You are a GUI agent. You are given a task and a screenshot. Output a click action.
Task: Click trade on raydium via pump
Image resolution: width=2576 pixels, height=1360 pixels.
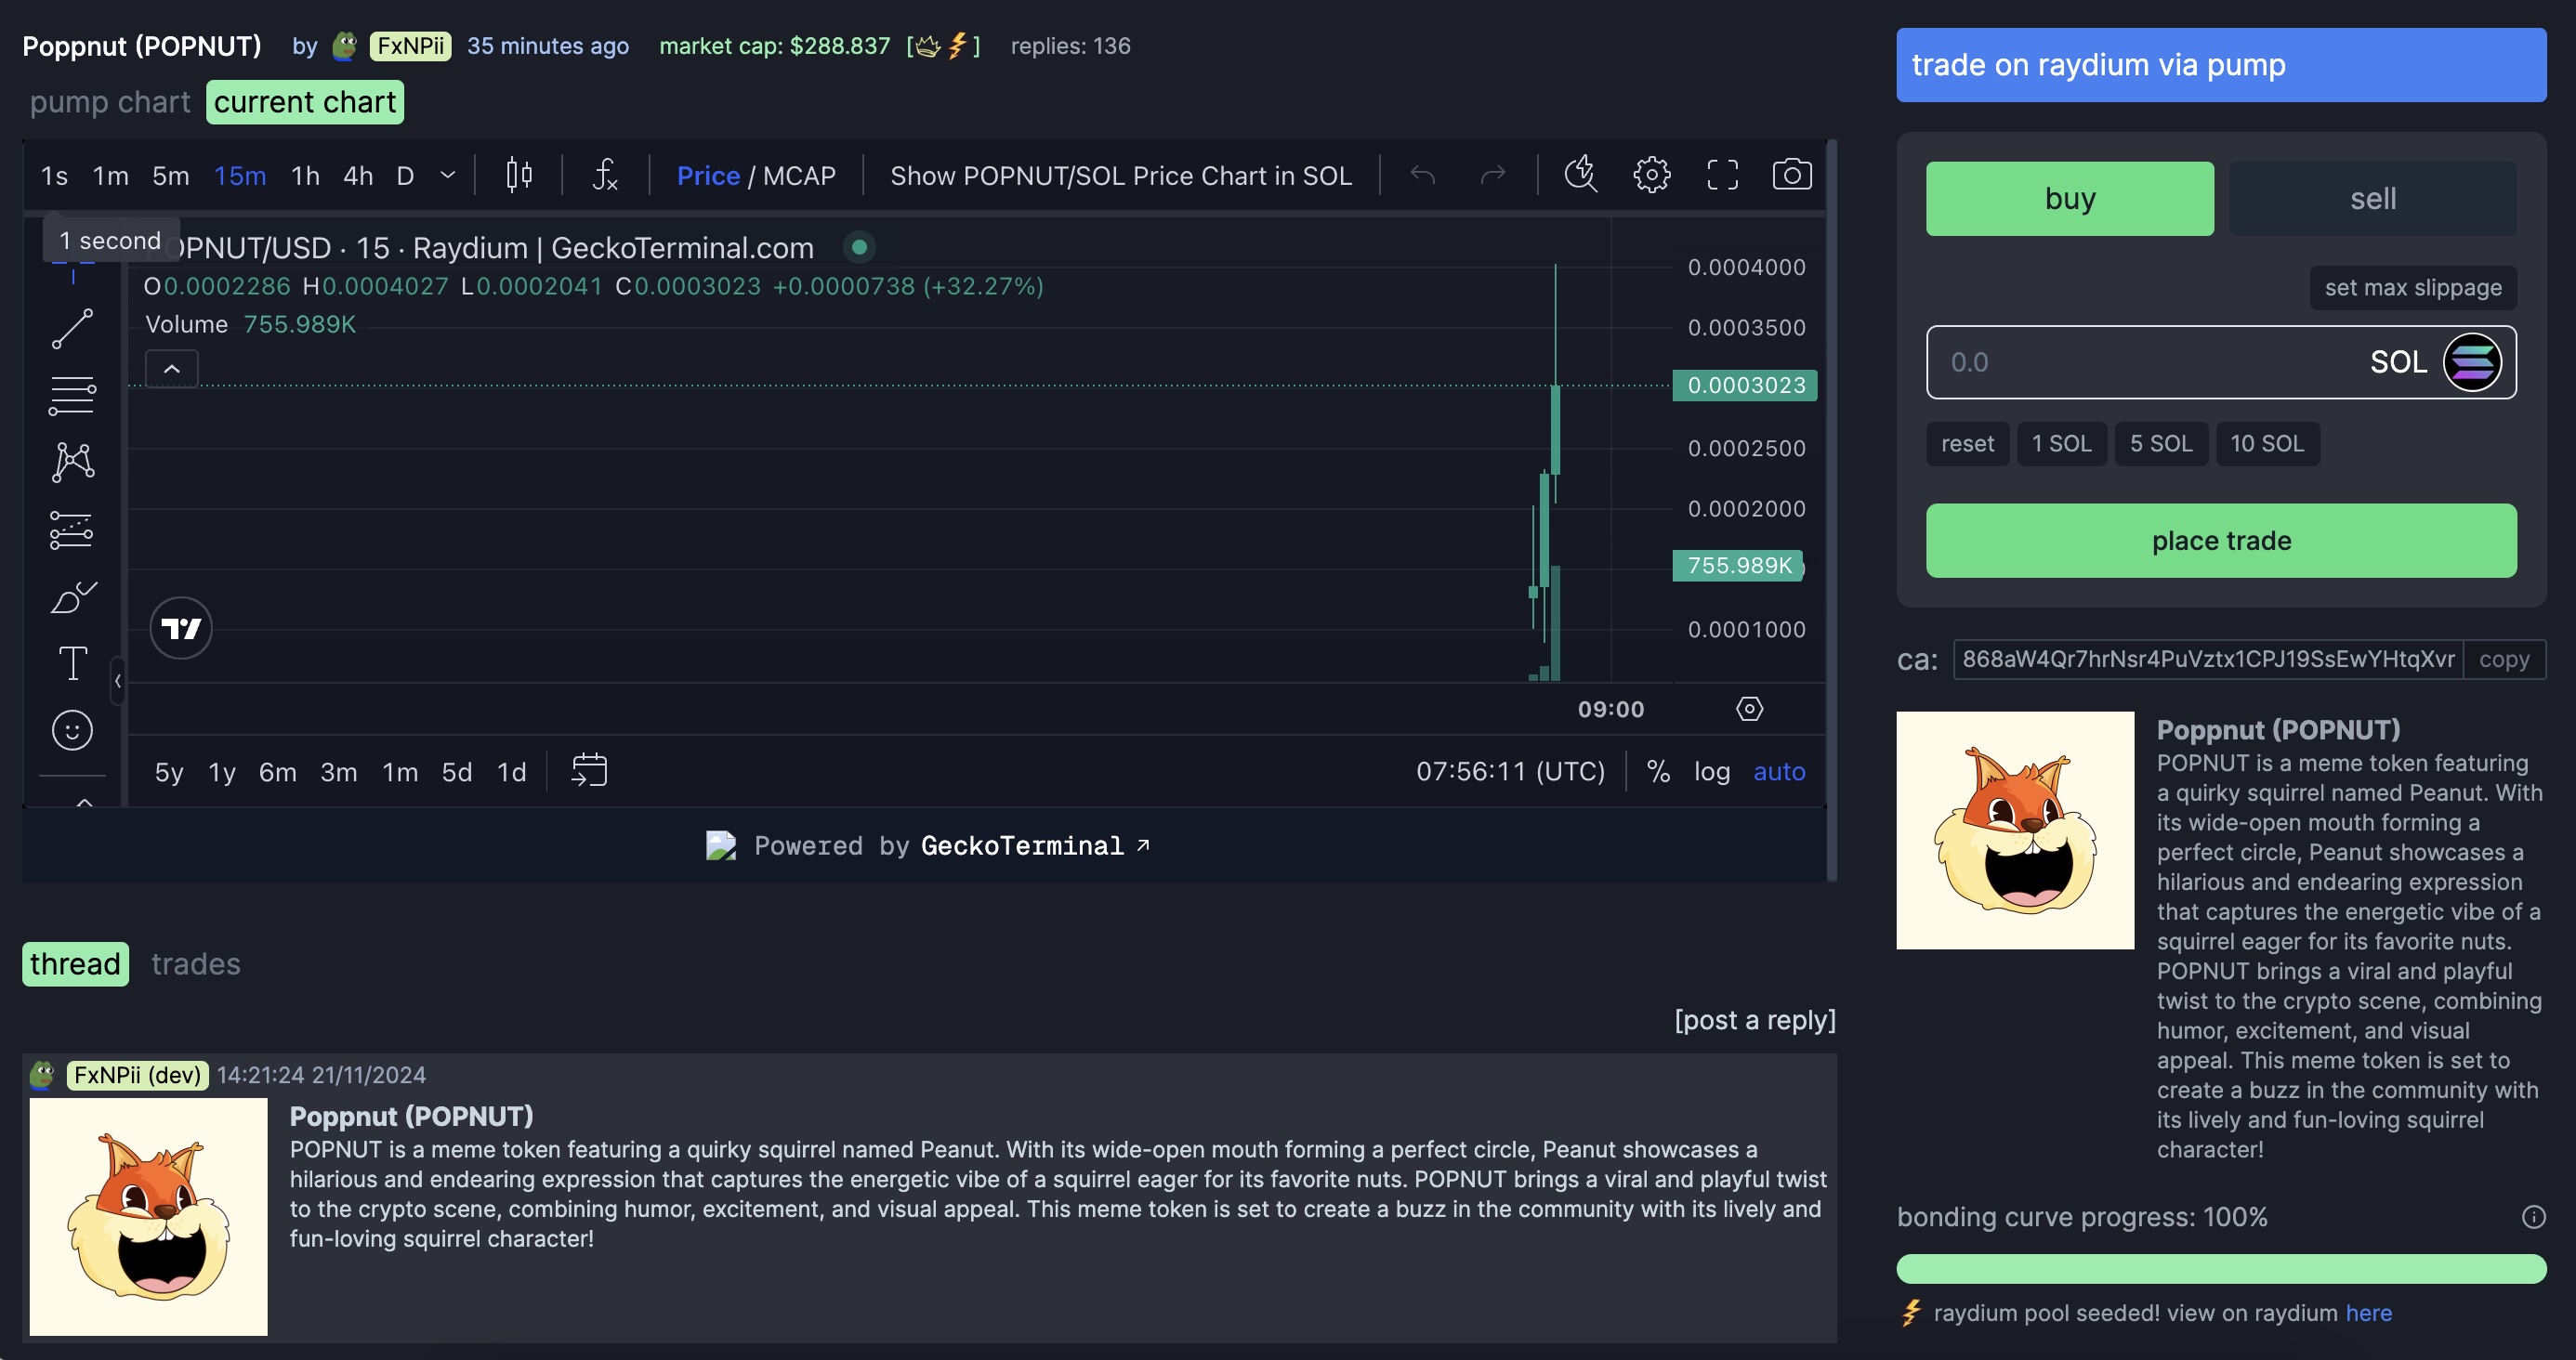(2221, 65)
